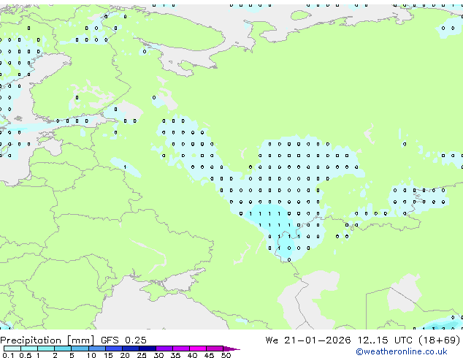The width and height of the screenshot is (463, 358).
Task: Click the 15 mm legend color swatch
Action: 114,349
